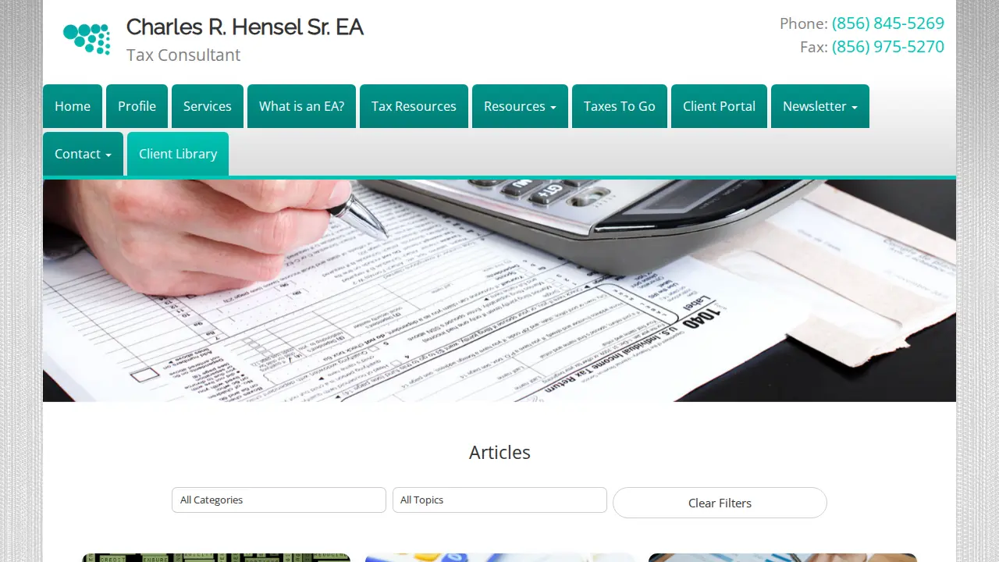Expand the Newsletter dropdown menu
The height and width of the screenshot is (562, 999).
pyautogui.click(x=820, y=106)
